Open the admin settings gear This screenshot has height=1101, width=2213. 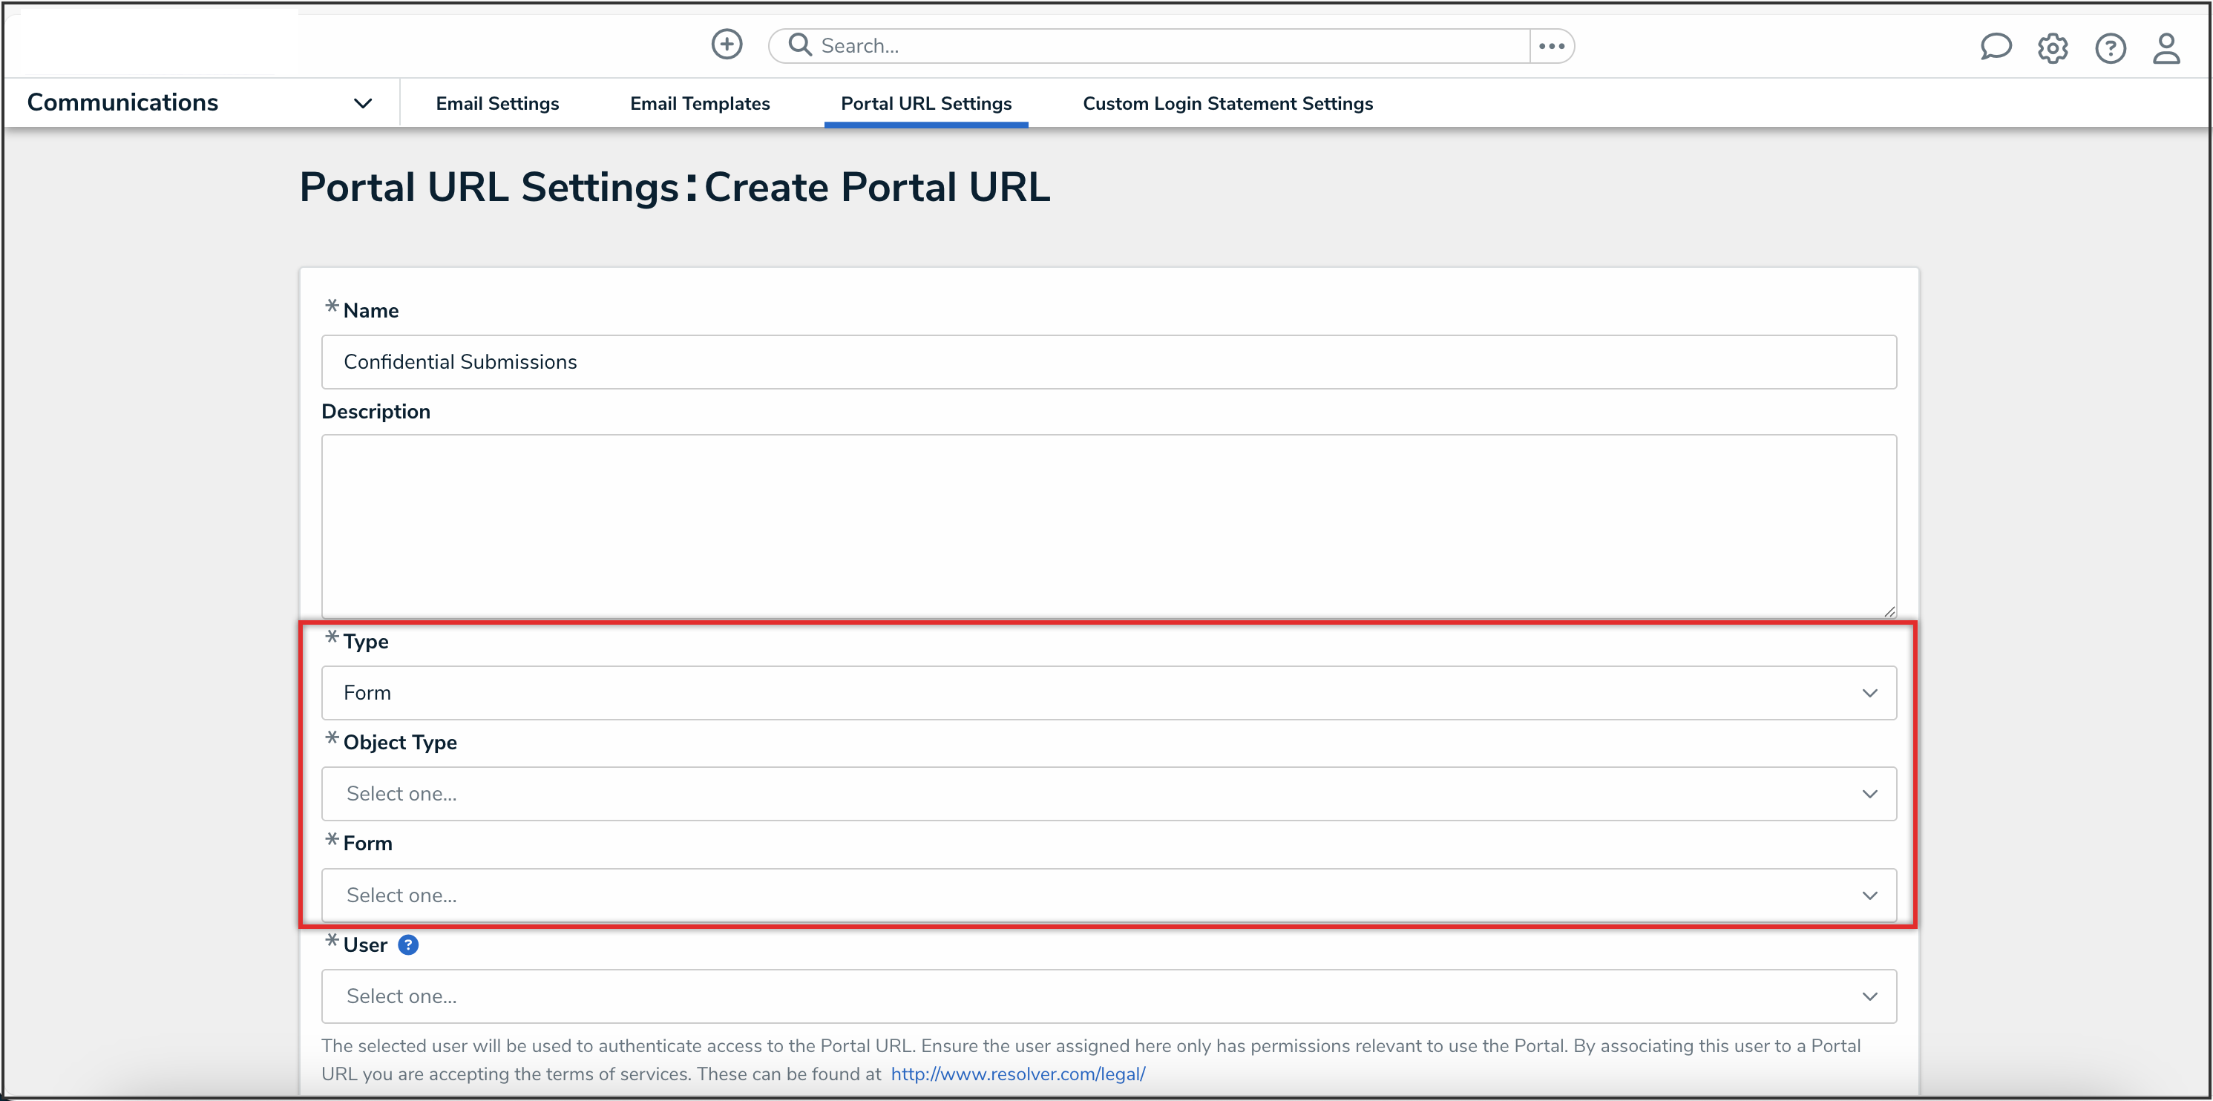tap(2053, 48)
